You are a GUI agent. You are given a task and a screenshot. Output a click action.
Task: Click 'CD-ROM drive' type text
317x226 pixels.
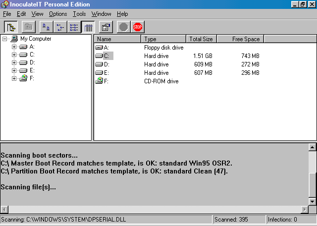coord(161,81)
